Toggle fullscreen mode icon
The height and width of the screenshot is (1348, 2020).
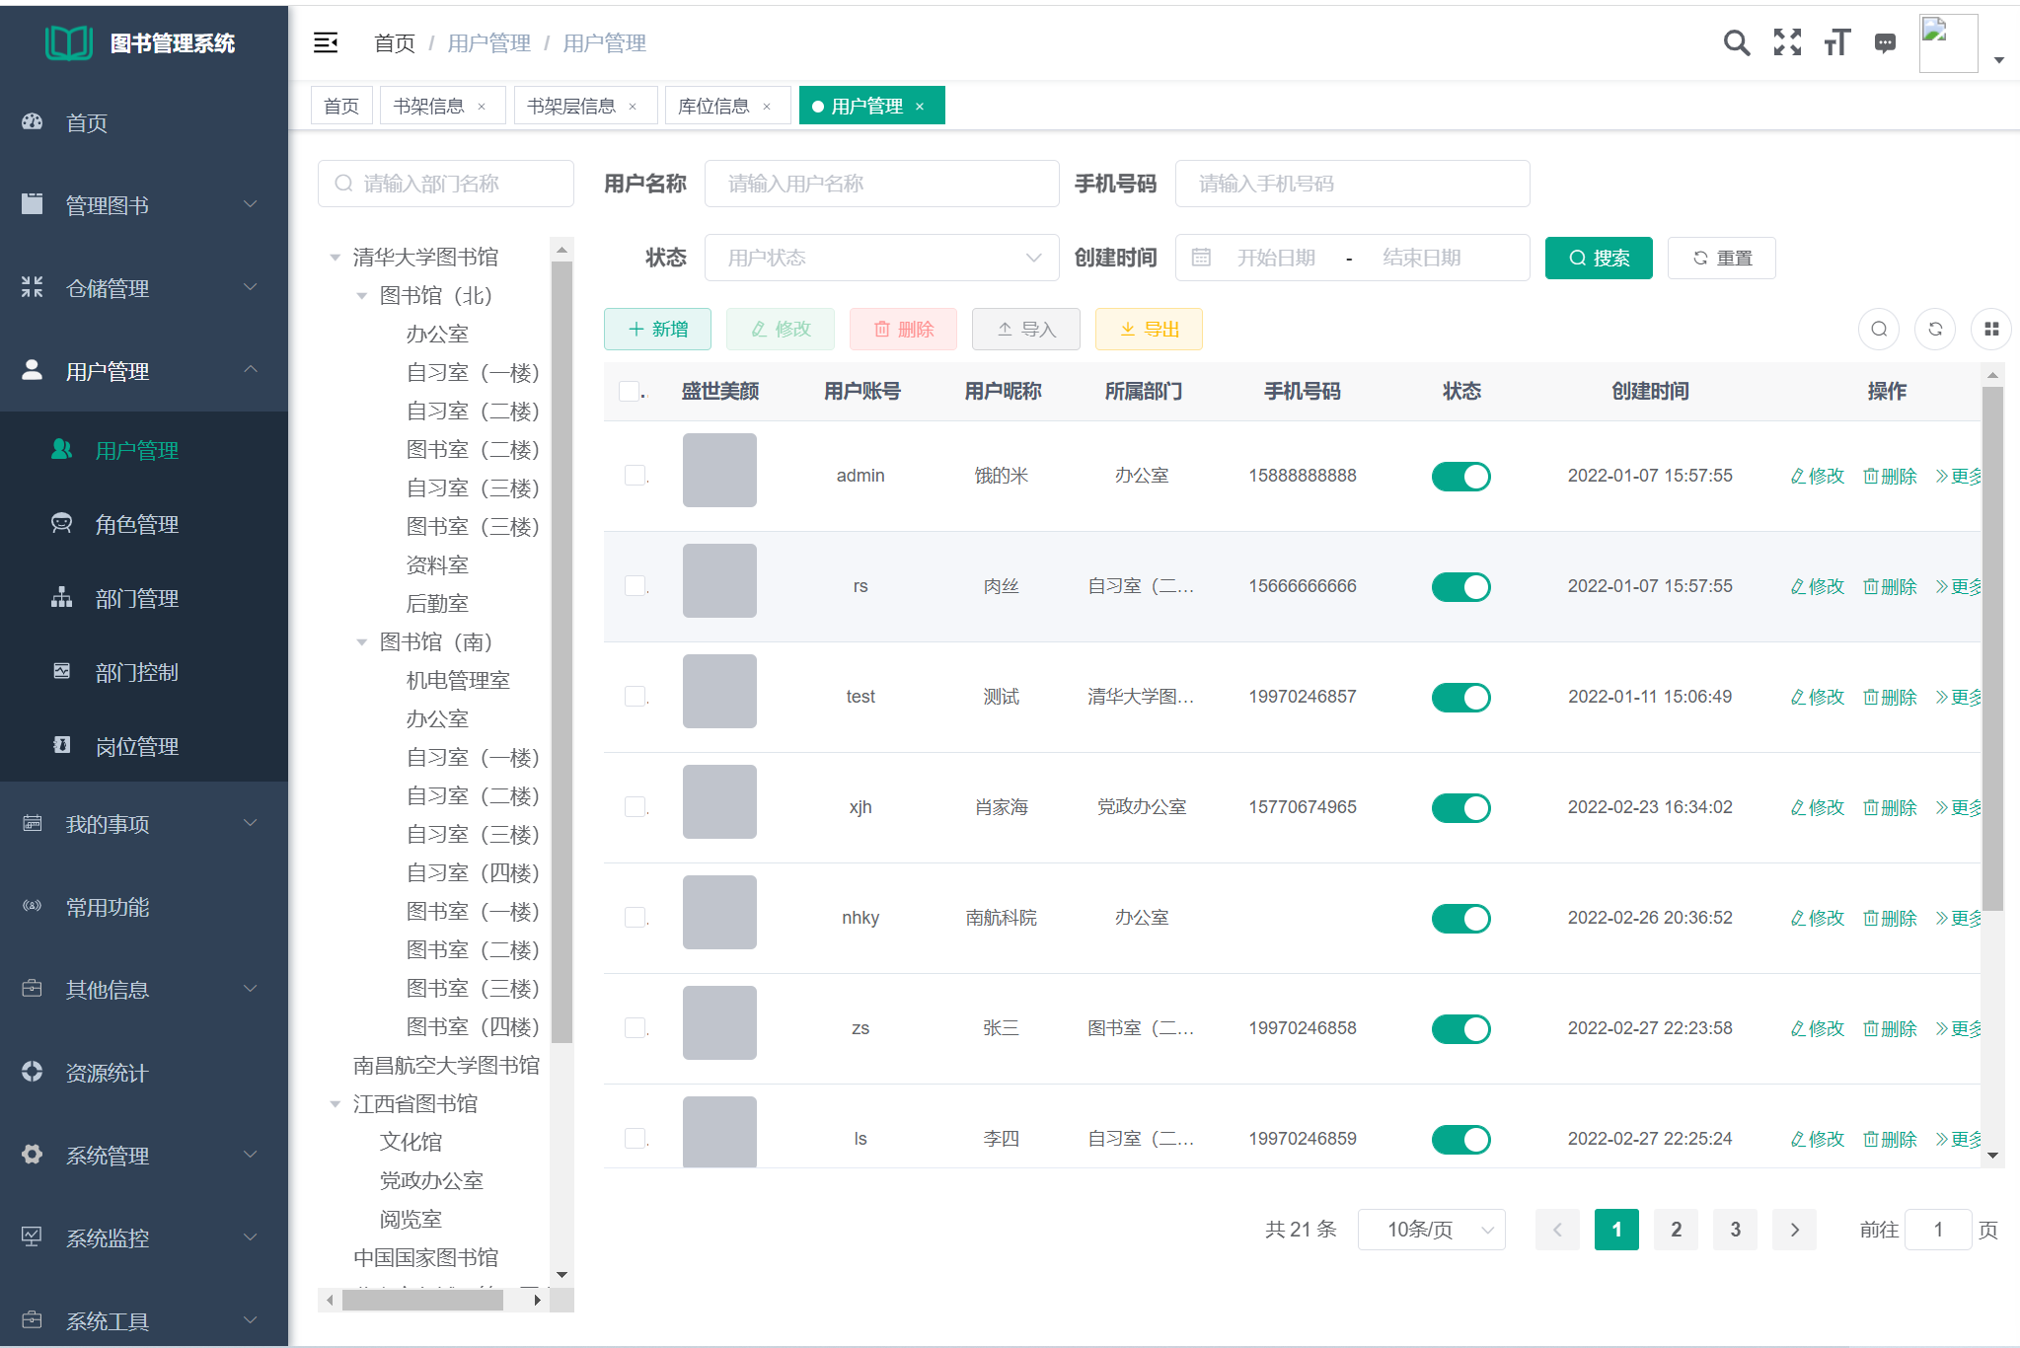(x=1787, y=42)
